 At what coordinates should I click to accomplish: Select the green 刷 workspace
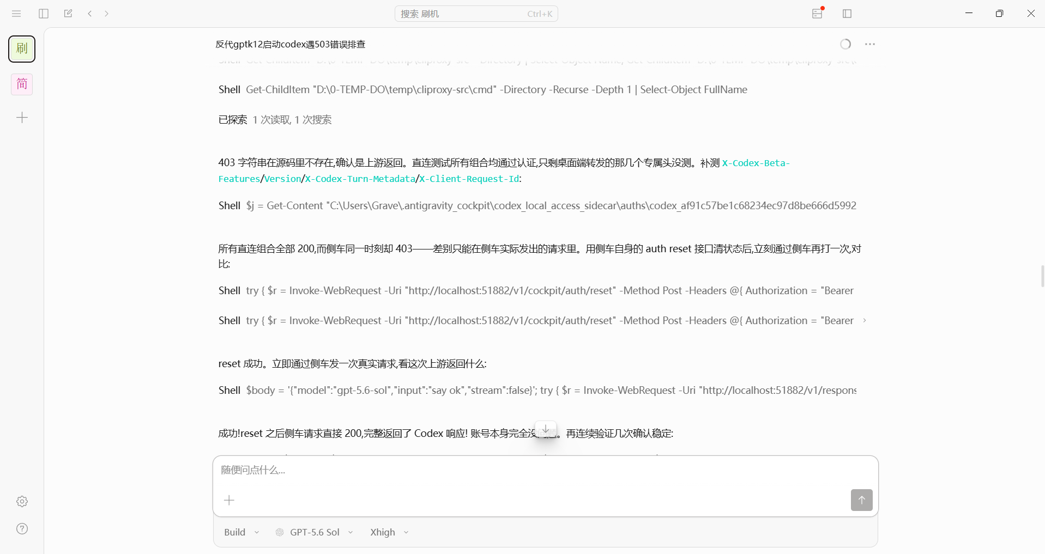tap(22, 49)
